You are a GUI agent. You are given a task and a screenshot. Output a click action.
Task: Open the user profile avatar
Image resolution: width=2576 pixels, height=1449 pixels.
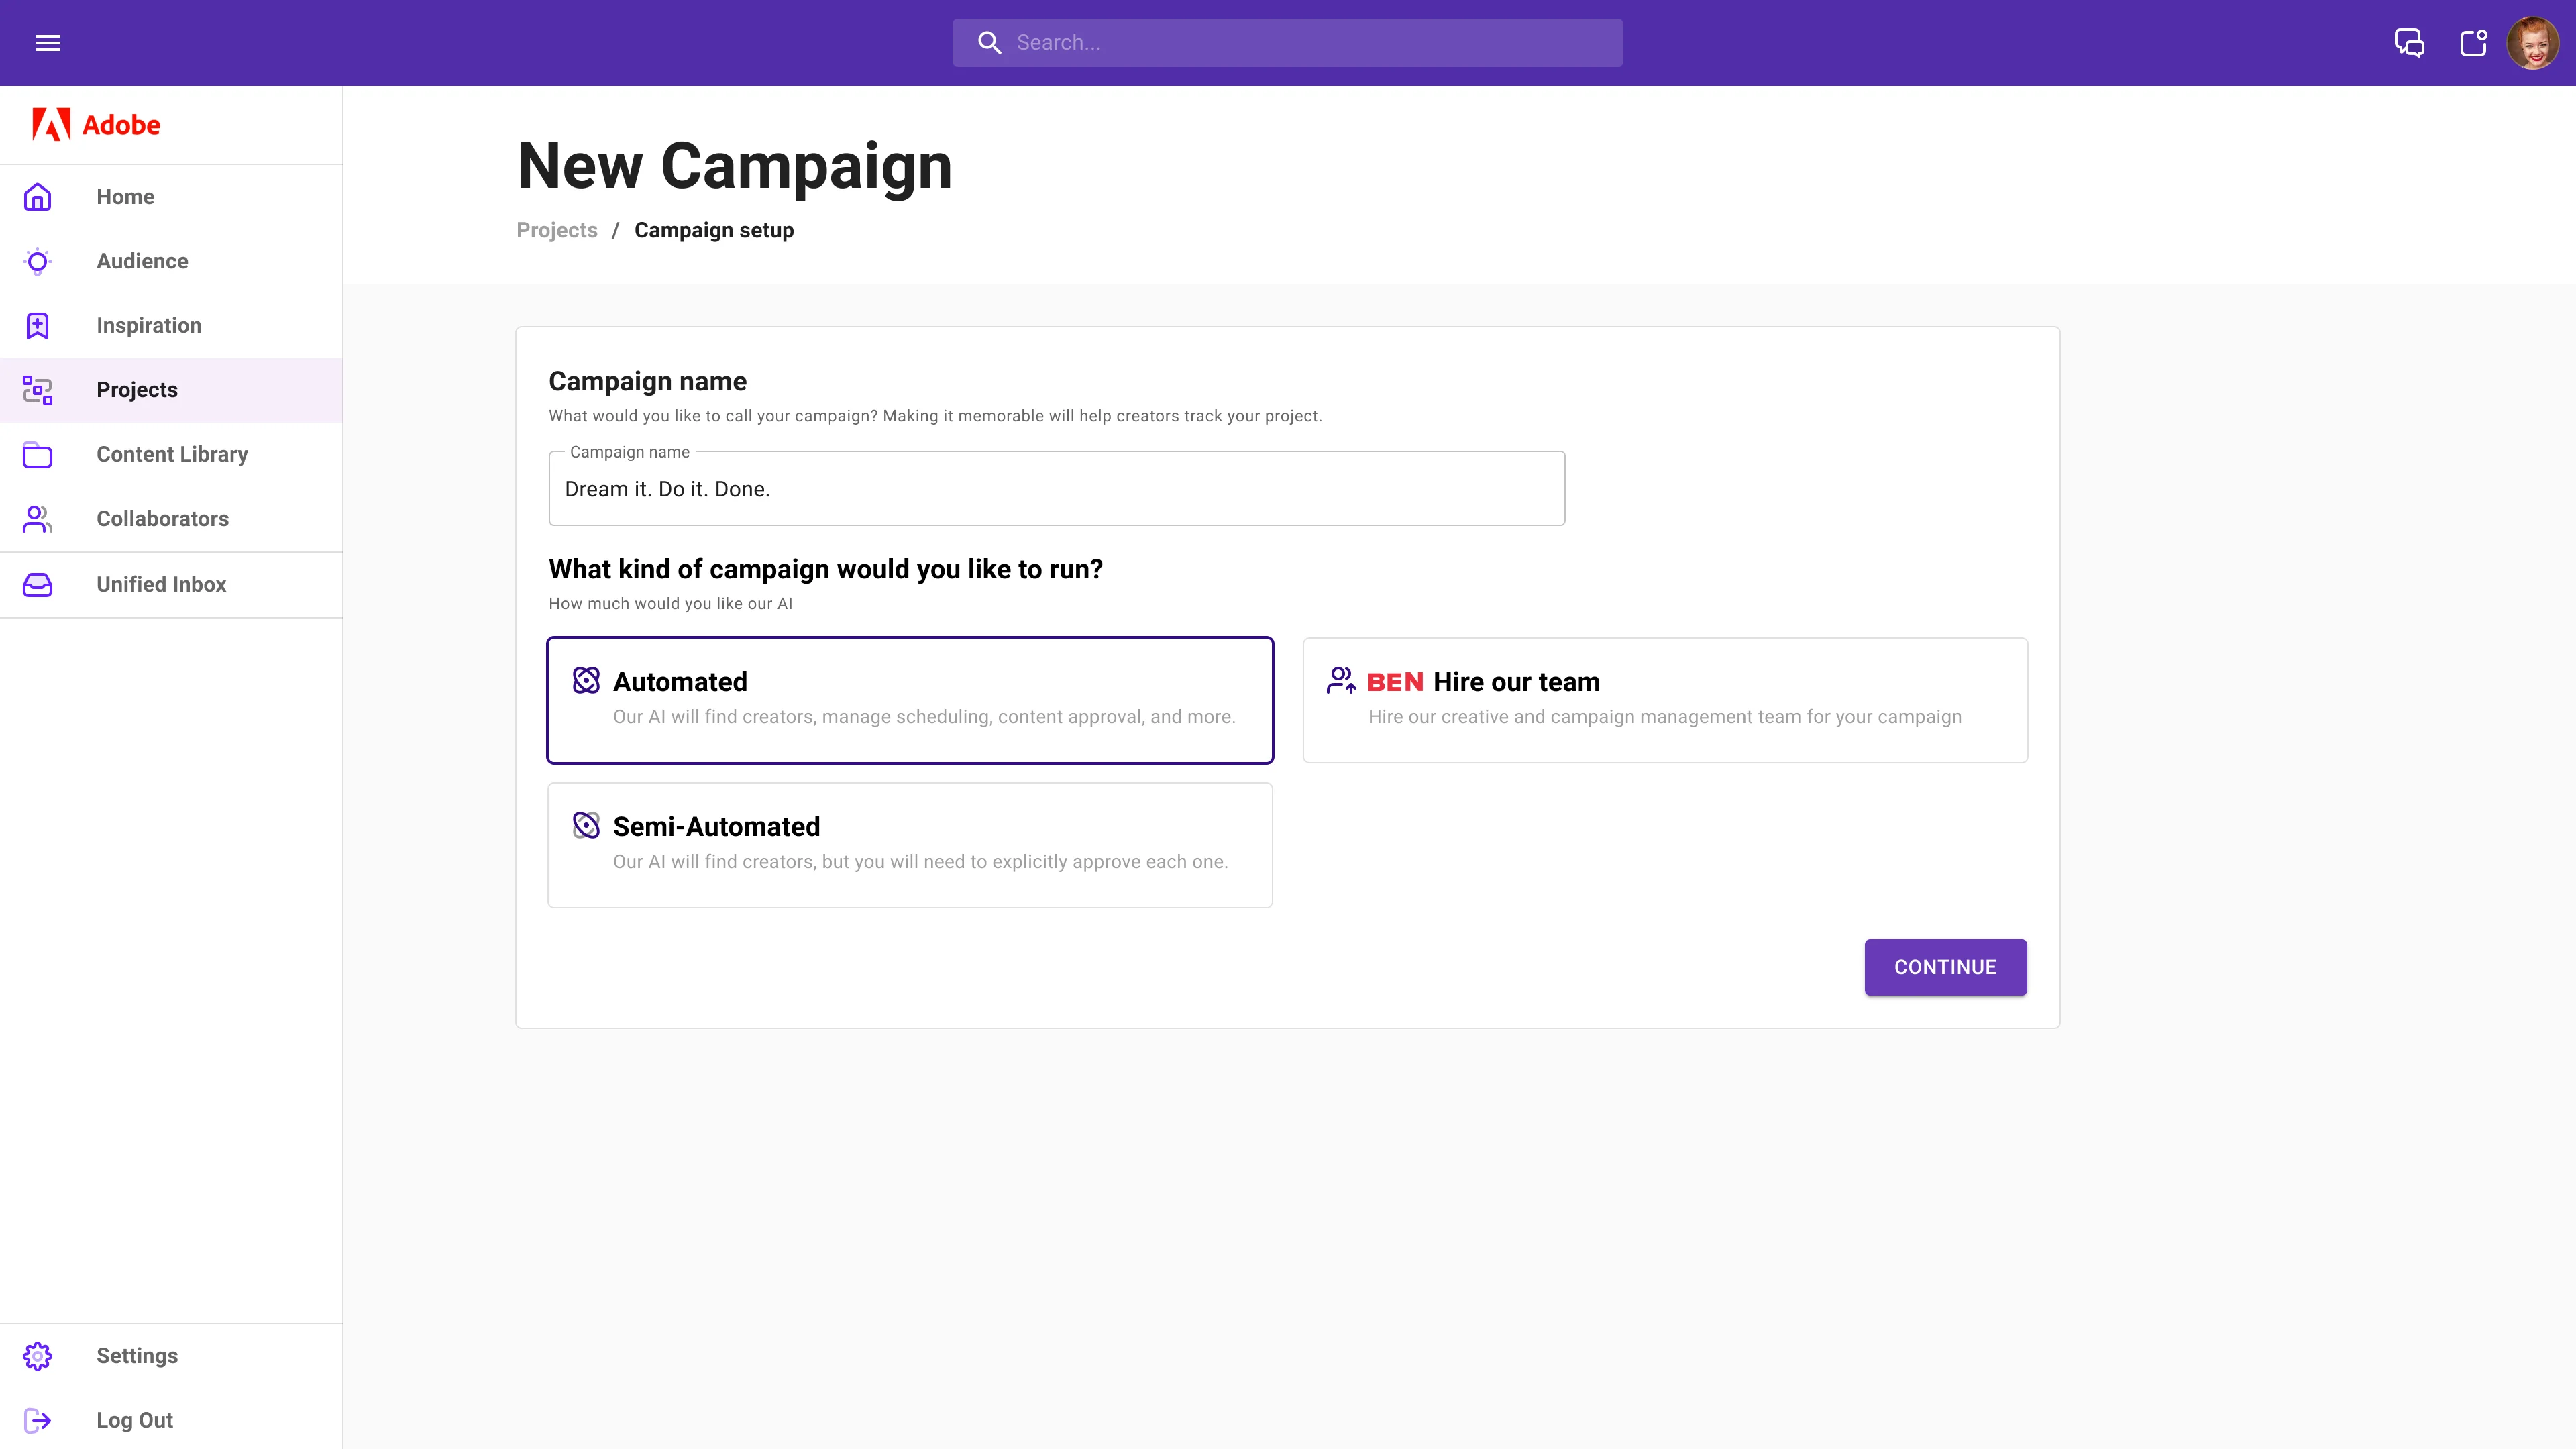point(2533,43)
